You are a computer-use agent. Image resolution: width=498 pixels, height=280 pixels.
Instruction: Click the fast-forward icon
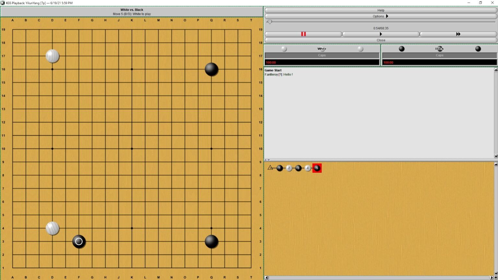458,34
